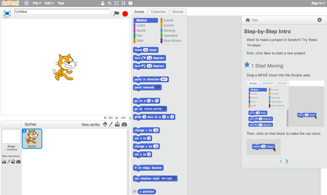The width and height of the screenshot is (327, 195).
Task: Close the Tips panel
Action: point(319,20)
